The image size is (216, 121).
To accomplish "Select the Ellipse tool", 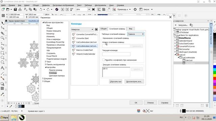I will [2, 57].
